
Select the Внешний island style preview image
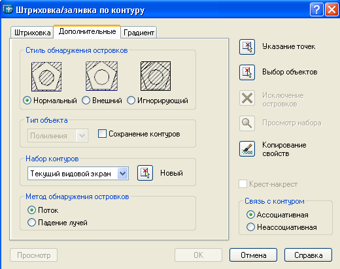101,76
